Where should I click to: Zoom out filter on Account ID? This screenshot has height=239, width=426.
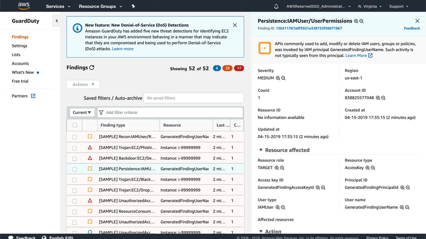pos(383,98)
